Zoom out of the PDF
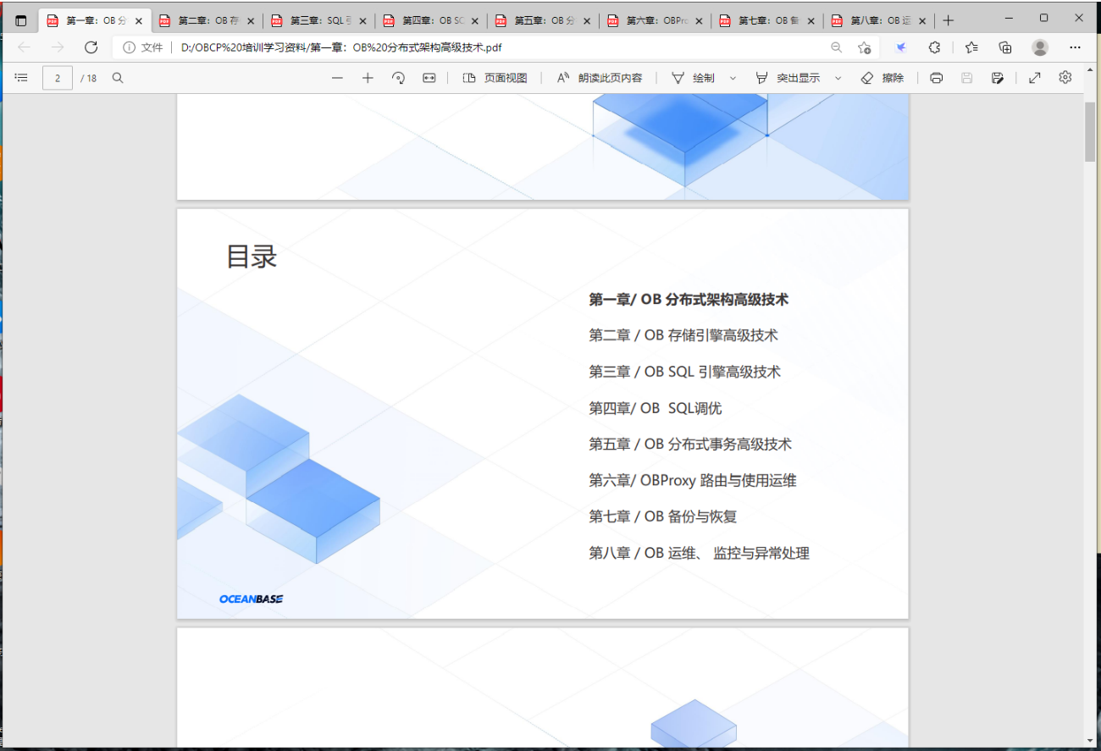Screen dimensions: 1101x751 pyautogui.click(x=337, y=78)
